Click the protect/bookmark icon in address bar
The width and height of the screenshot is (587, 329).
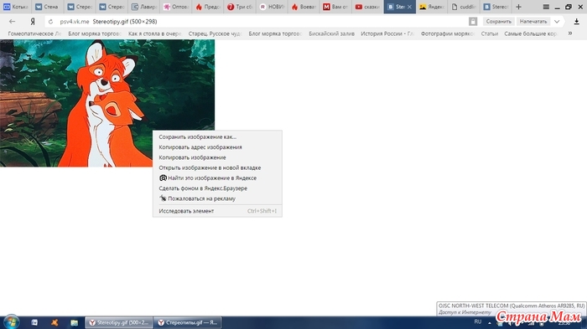(473, 22)
